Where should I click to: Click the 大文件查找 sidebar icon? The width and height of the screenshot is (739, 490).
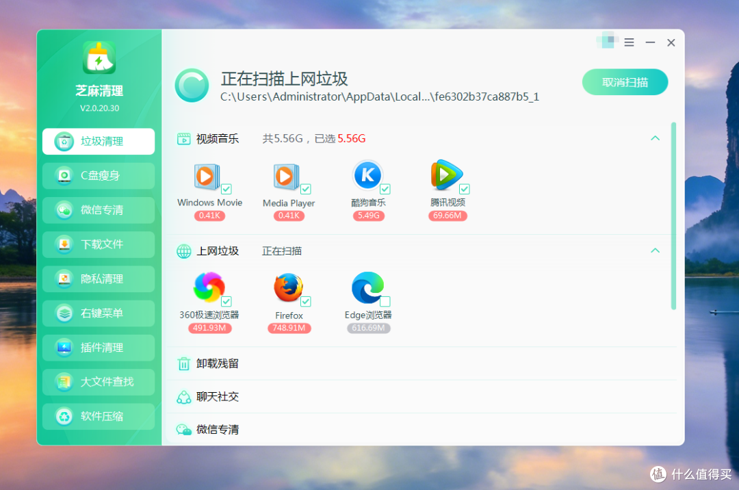click(64, 382)
